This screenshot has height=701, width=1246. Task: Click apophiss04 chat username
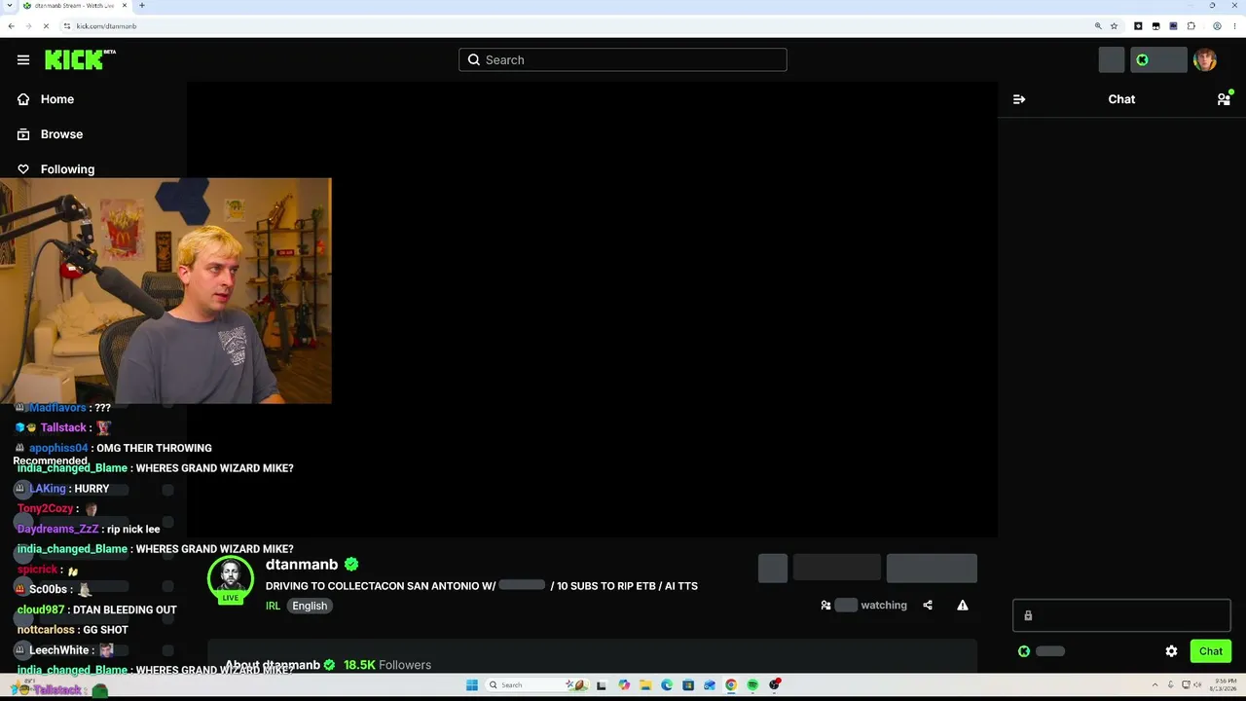point(58,448)
